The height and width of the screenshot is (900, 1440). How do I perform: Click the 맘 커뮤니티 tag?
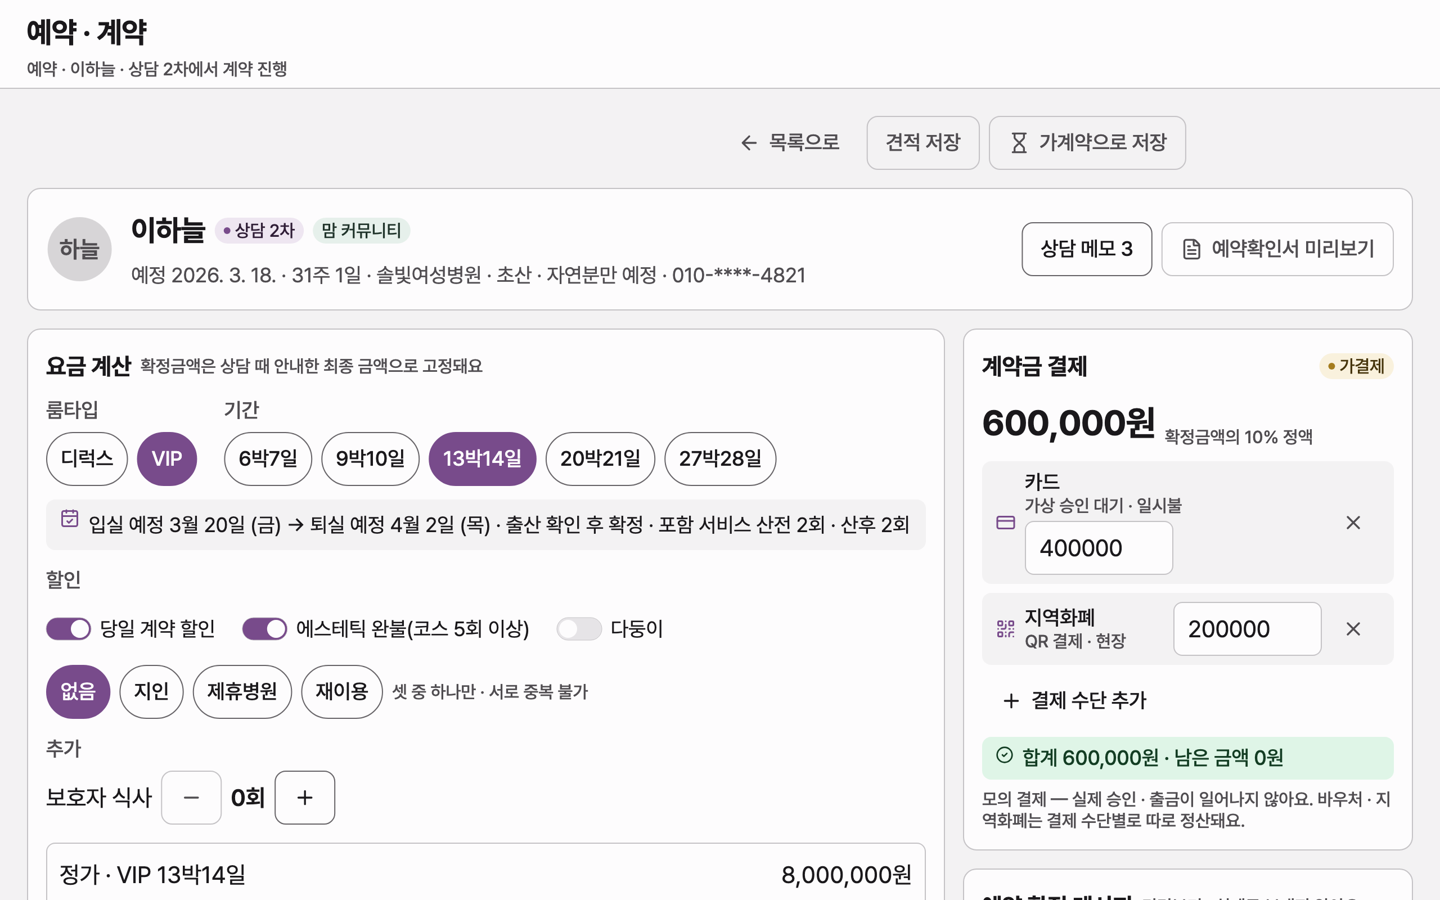coord(361,231)
